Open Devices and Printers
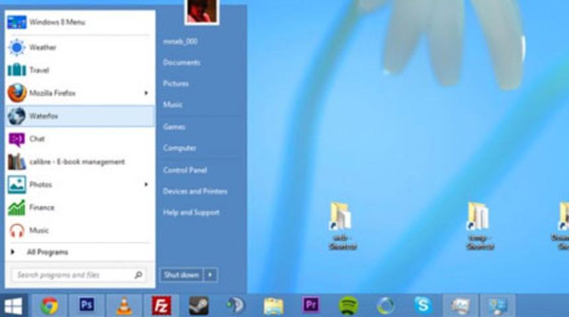The image size is (569, 317). pyautogui.click(x=195, y=192)
